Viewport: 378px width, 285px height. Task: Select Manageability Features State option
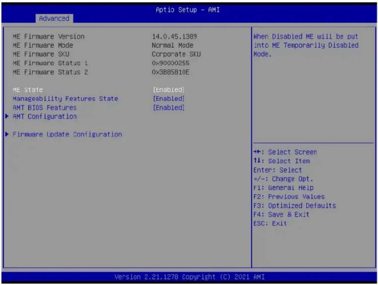coord(65,99)
